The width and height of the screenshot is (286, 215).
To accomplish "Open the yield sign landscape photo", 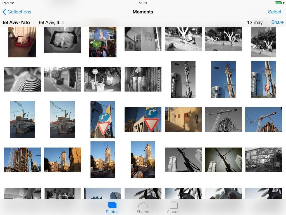I will 143,120.
